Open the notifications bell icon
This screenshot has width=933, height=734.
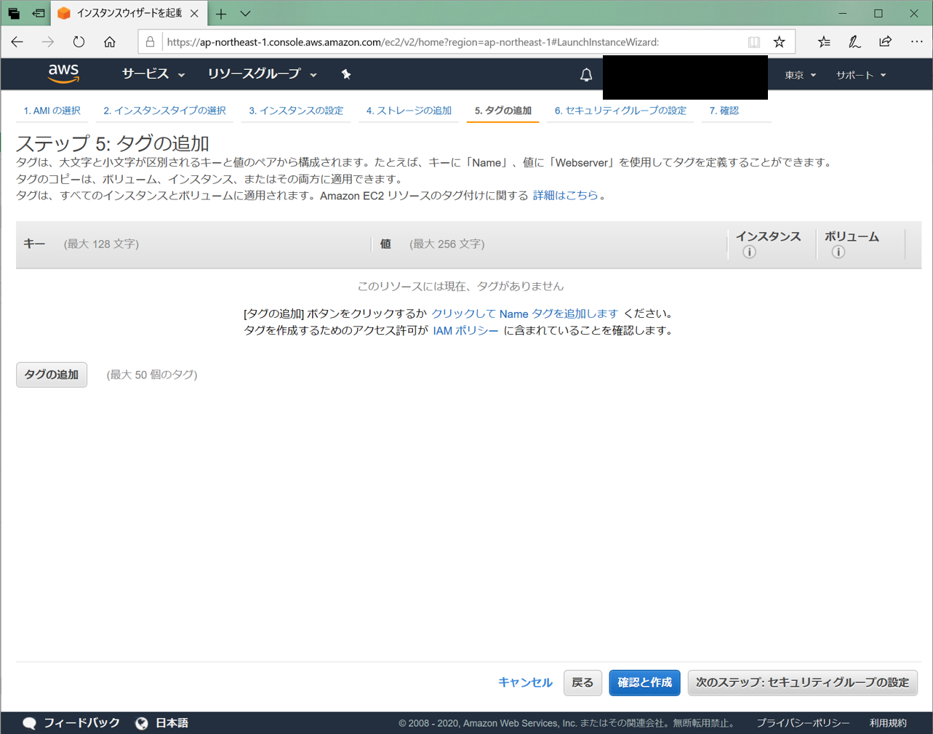pos(586,74)
